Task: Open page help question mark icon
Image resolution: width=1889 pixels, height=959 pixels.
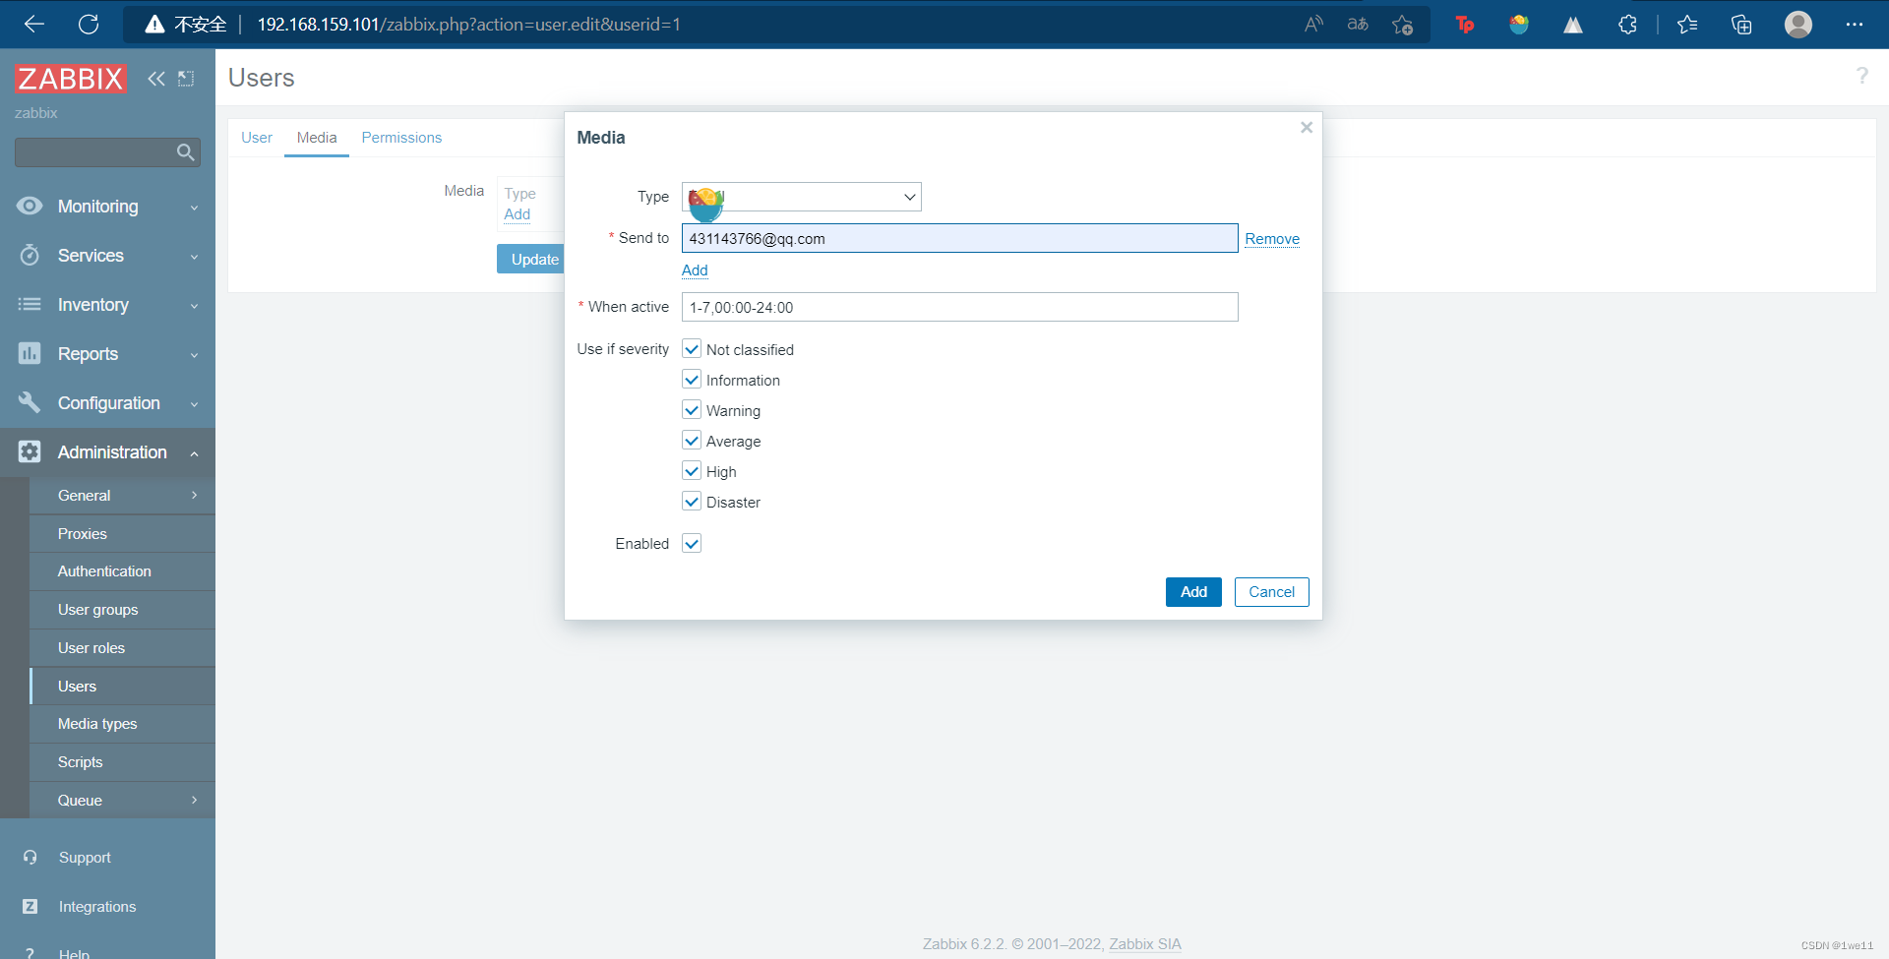Action: point(1861,76)
